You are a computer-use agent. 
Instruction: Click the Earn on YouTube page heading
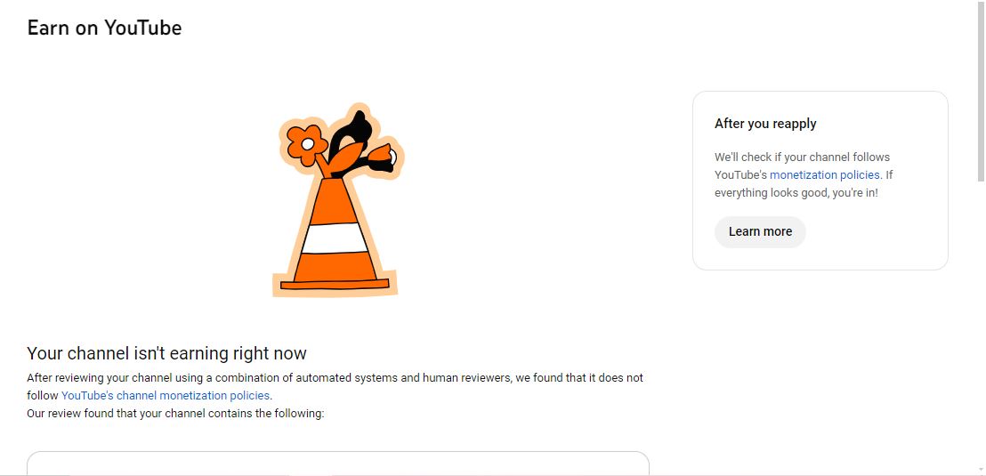pos(104,28)
